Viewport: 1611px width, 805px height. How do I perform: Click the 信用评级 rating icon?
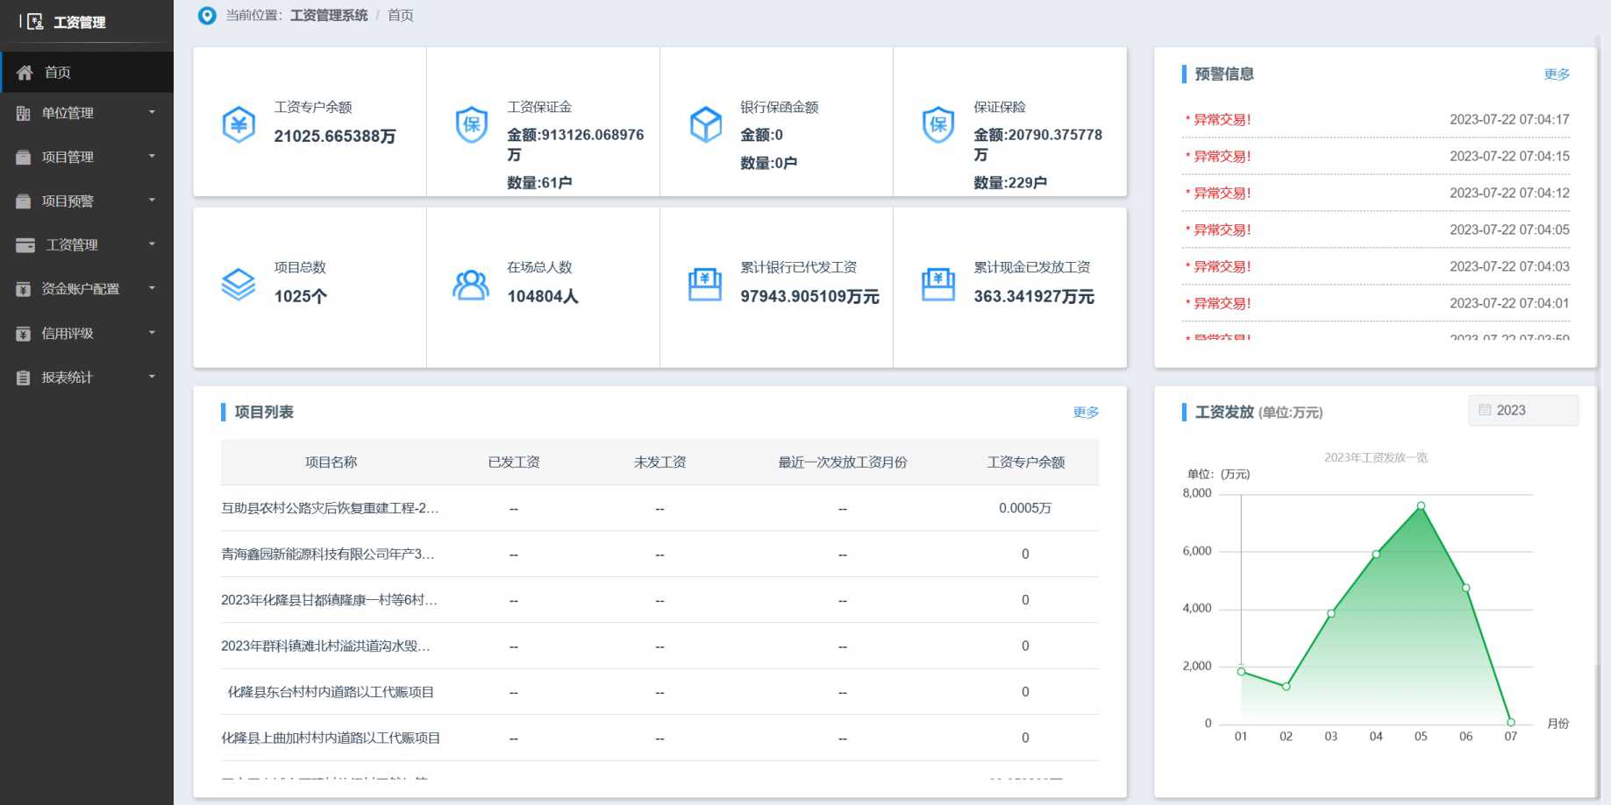pyautogui.click(x=24, y=333)
